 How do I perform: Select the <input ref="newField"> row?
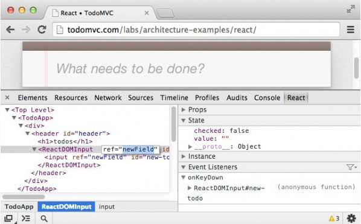click(x=107, y=157)
